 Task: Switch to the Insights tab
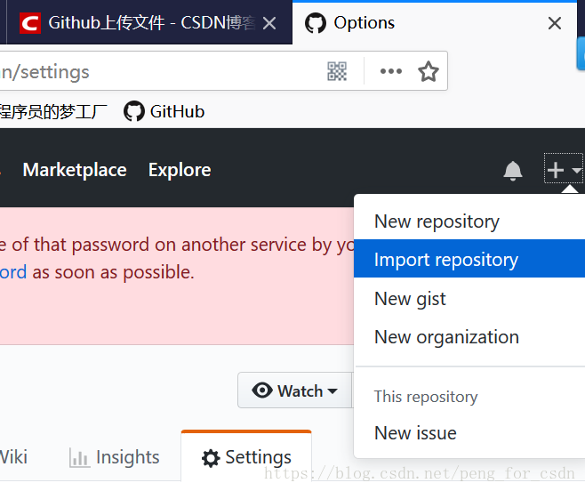click(x=115, y=457)
